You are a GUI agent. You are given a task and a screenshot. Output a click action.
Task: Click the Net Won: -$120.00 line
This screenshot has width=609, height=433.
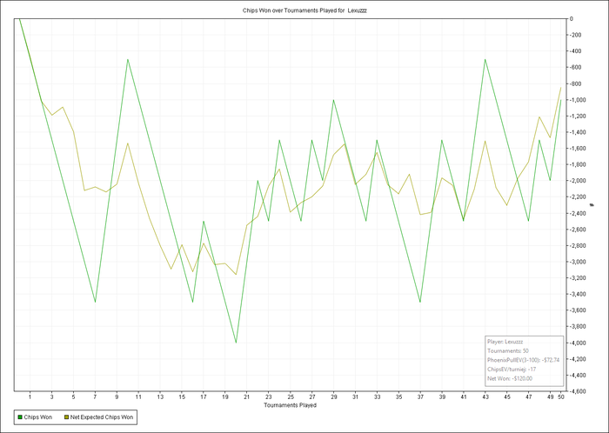510,378
